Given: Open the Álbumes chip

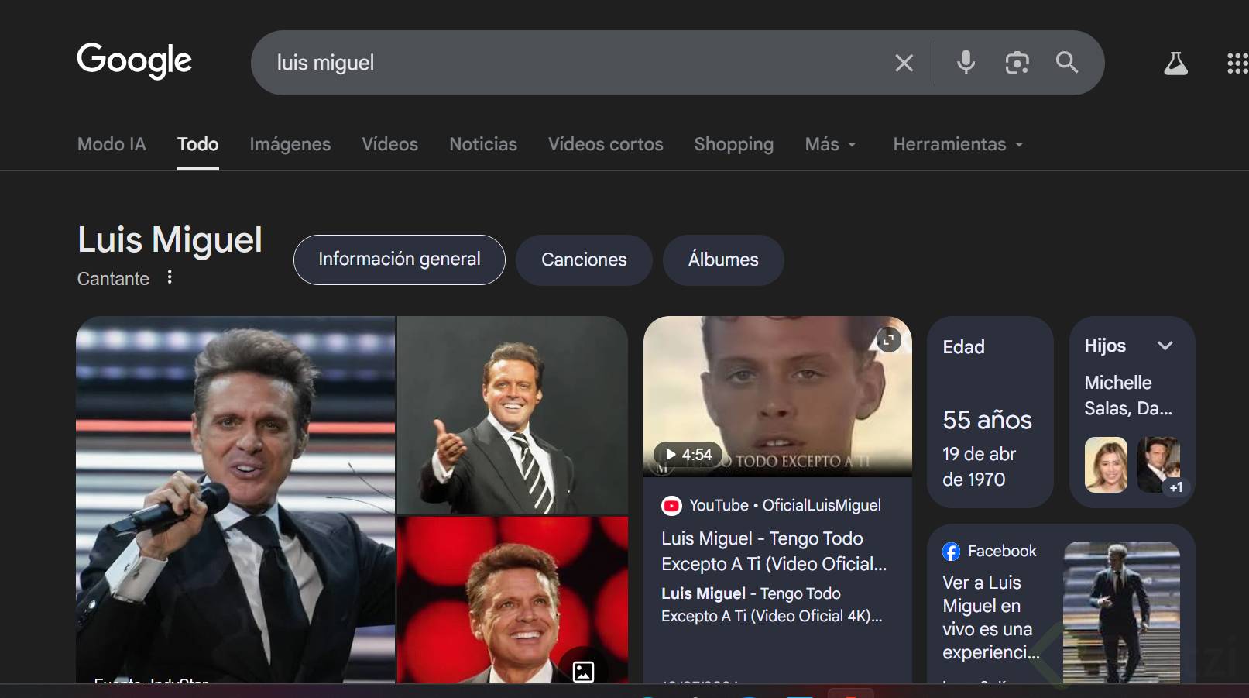Looking at the screenshot, I should pos(723,260).
